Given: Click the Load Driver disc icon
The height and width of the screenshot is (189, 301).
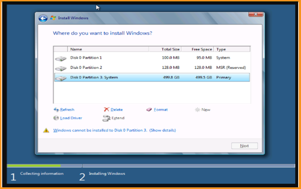Looking at the screenshot, I should coord(56,118).
